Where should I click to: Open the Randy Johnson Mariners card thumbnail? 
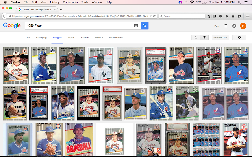tap(135, 103)
